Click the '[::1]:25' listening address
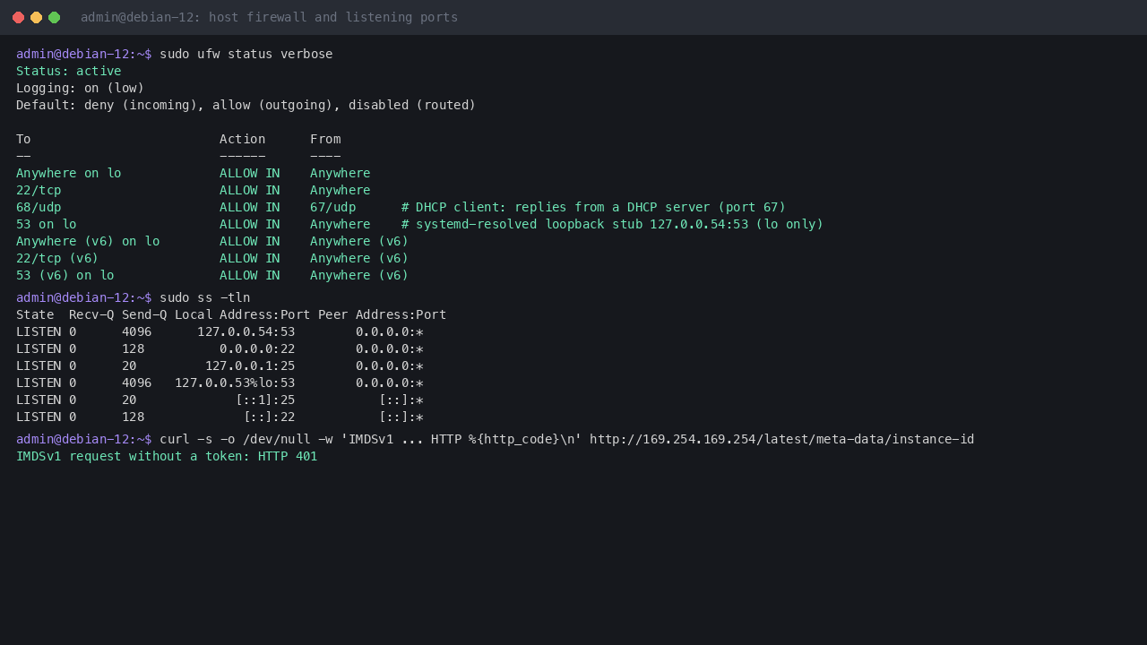Viewport: 1147px width, 645px height. [x=265, y=400]
